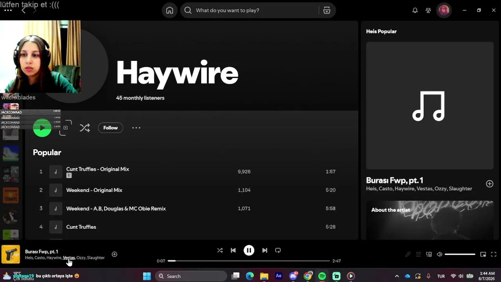Open Discord from taskbar
Image resolution: width=501 pixels, height=282 pixels.
293,276
